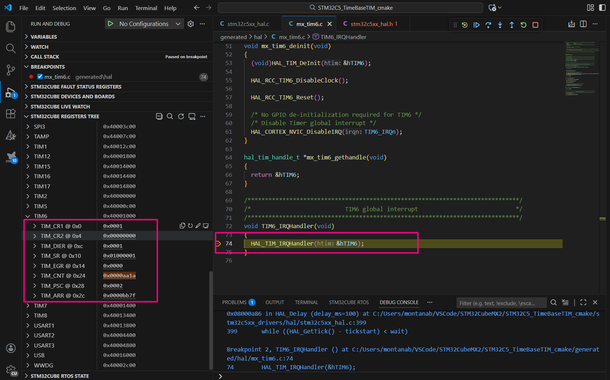The image size is (610, 380).
Task: Switch to the STM32CUBE RTOS panel tab
Action: pos(349,303)
